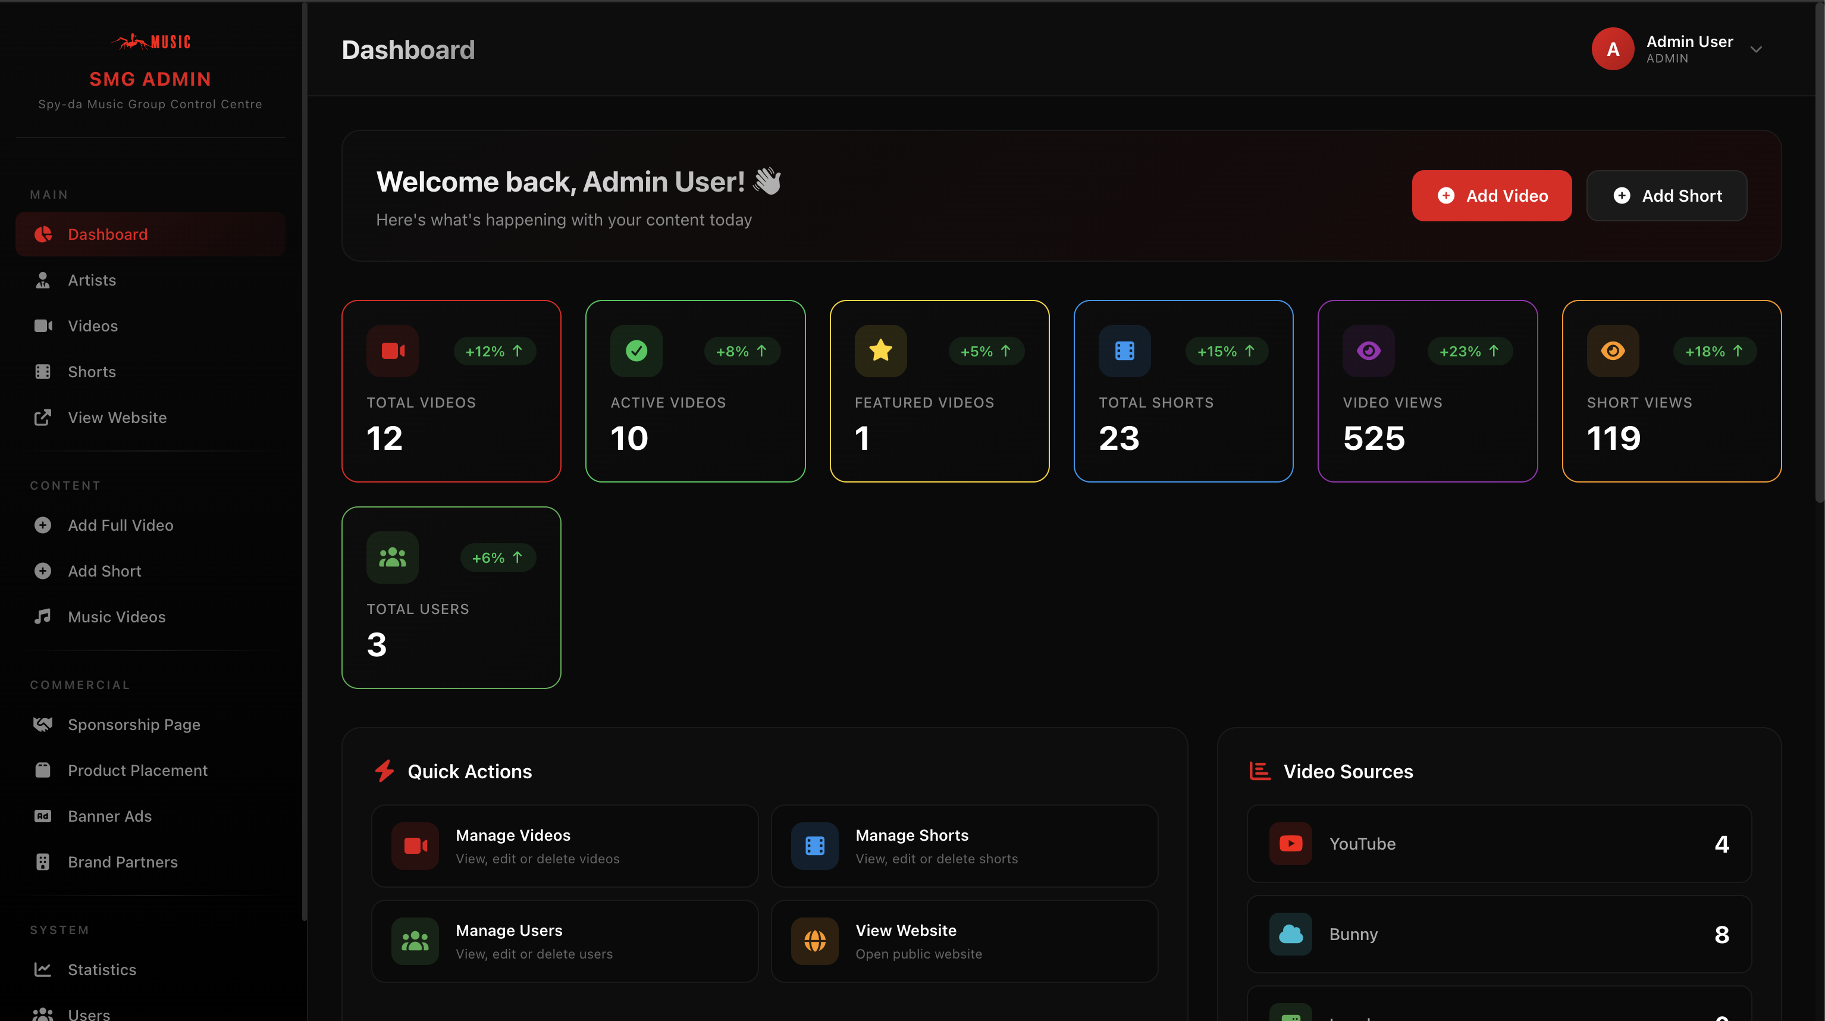Click the Bunny cloud icon in Video Sources
Screen dimensions: 1825x1021
click(x=1290, y=934)
